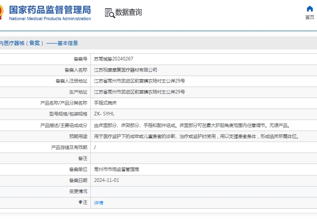The image size is (317, 219).
Task: Click the 备案单位 label
Action: pos(78,170)
